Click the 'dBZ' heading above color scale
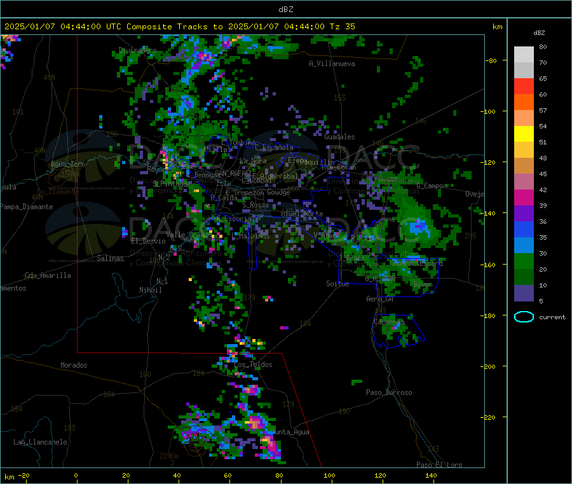This screenshot has height=484, width=572. tap(539, 33)
